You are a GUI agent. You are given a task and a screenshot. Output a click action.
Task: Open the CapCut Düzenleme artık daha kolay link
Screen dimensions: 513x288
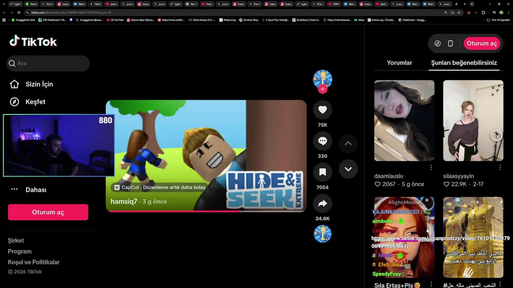pos(160,187)
